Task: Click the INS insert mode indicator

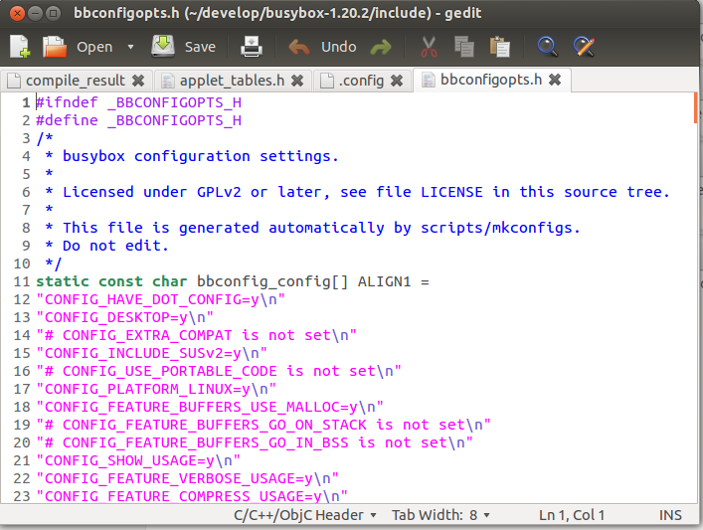Action: tap(670, 515)
